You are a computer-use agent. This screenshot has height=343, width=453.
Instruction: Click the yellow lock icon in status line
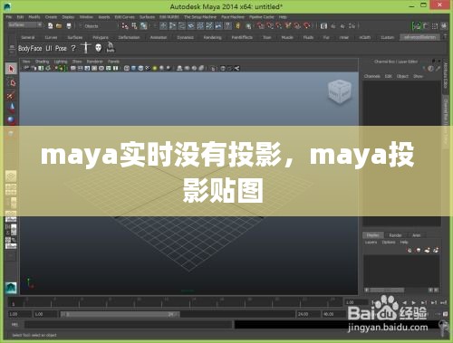point(238,26)
